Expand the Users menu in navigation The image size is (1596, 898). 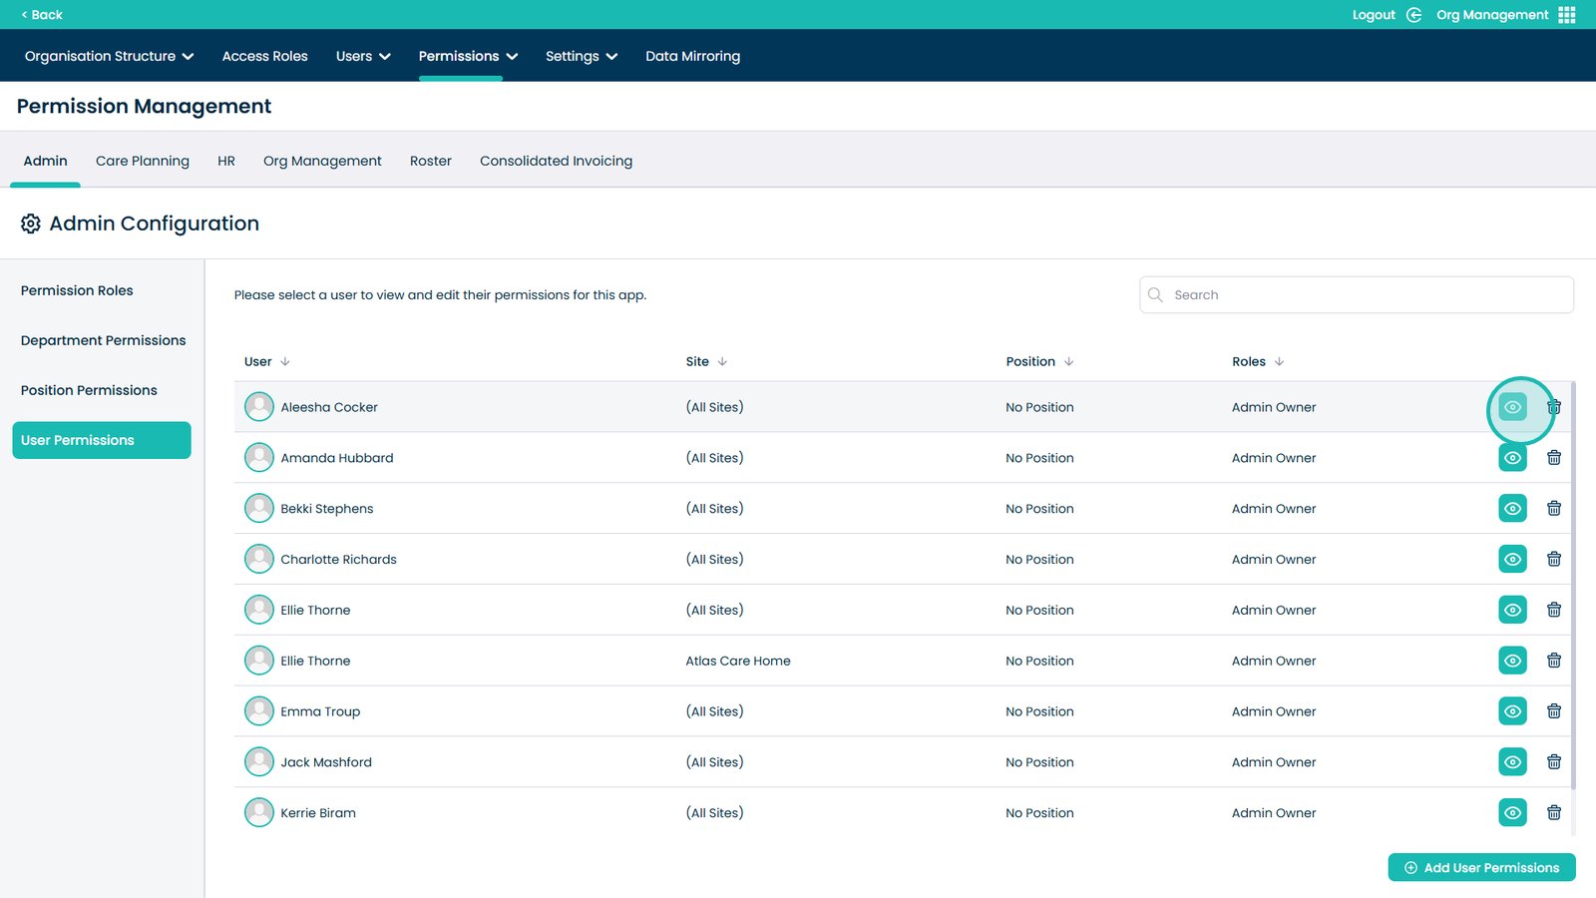(x=362, y=57)
